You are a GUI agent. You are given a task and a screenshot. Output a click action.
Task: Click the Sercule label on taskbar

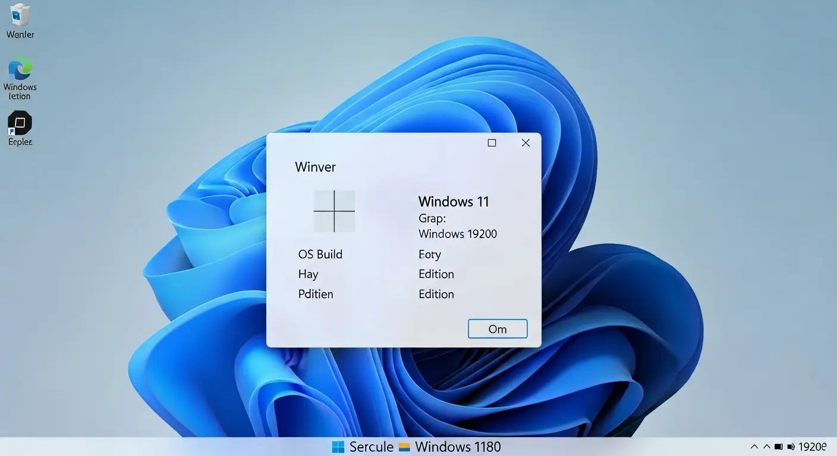tap(372, 447)
